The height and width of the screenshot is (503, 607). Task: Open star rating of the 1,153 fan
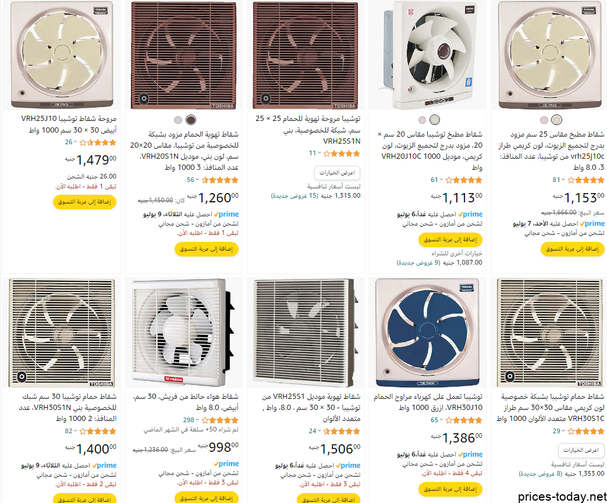(x=585, y=180)
